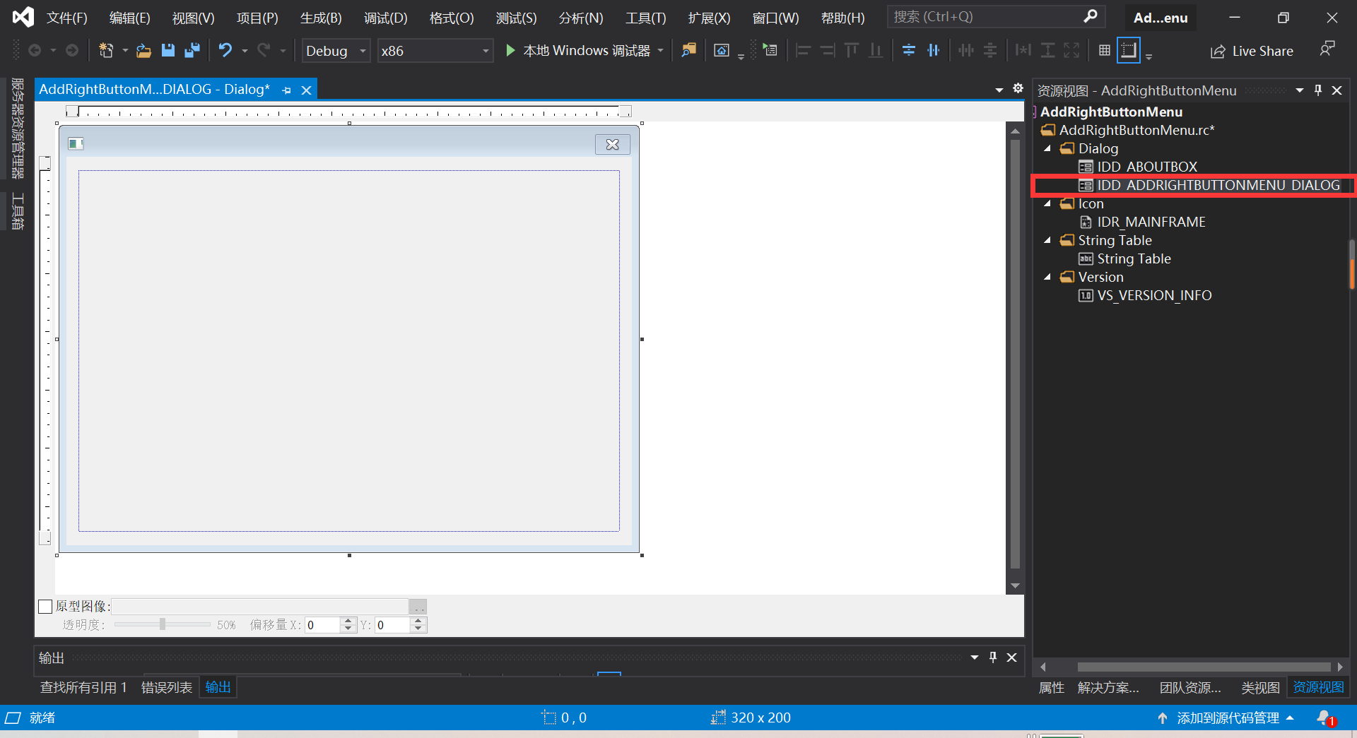Click the open file folder icon

[x=143, y=50]
